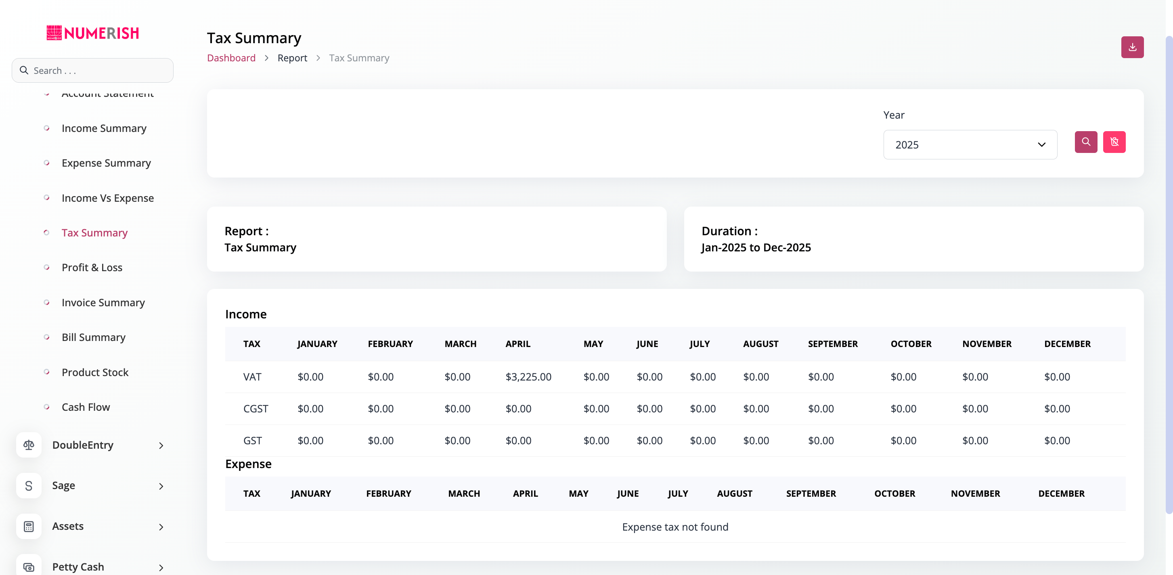
Task: Open Cash Flow report
Action: click(86, 407)
